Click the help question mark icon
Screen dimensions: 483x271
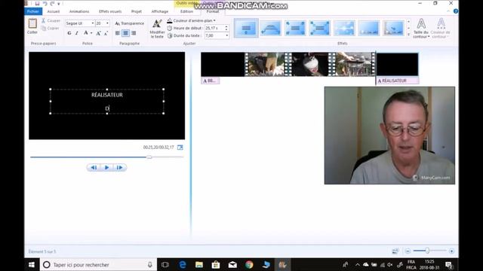pos(456,11)
